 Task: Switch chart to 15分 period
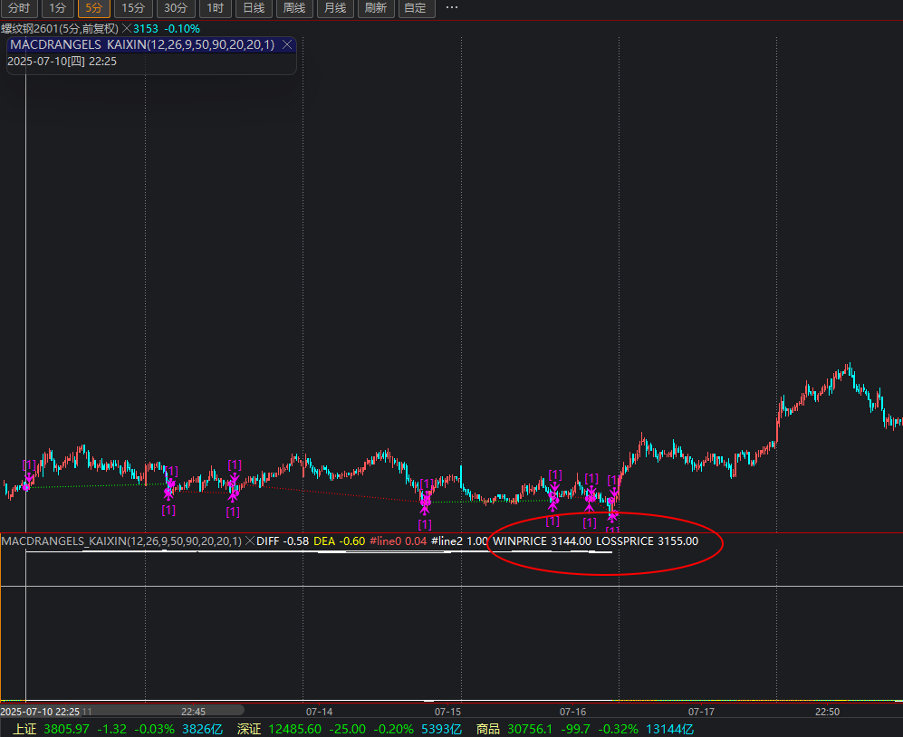tap(133, 8)
